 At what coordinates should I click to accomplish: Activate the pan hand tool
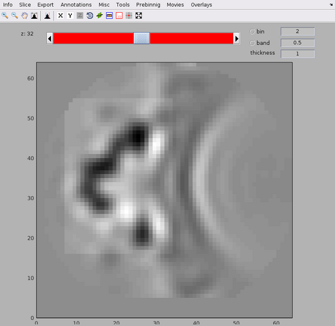pos(24,15)
